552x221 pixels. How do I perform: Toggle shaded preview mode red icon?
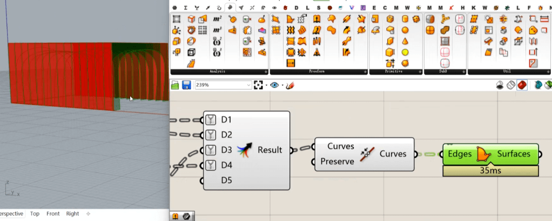pyautogui.click(x=522, y=85)
